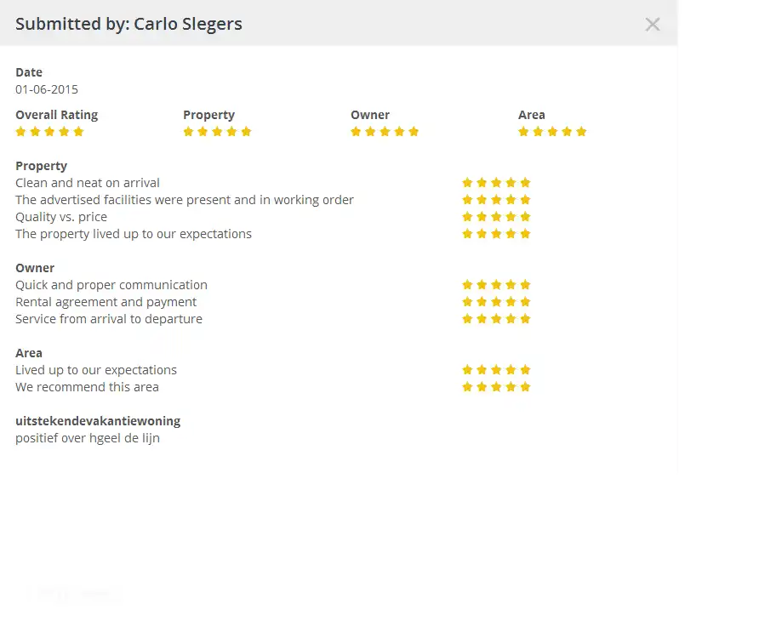
Task: Click stars for advertised facilities in working order
Action: [x=496, y=200]
